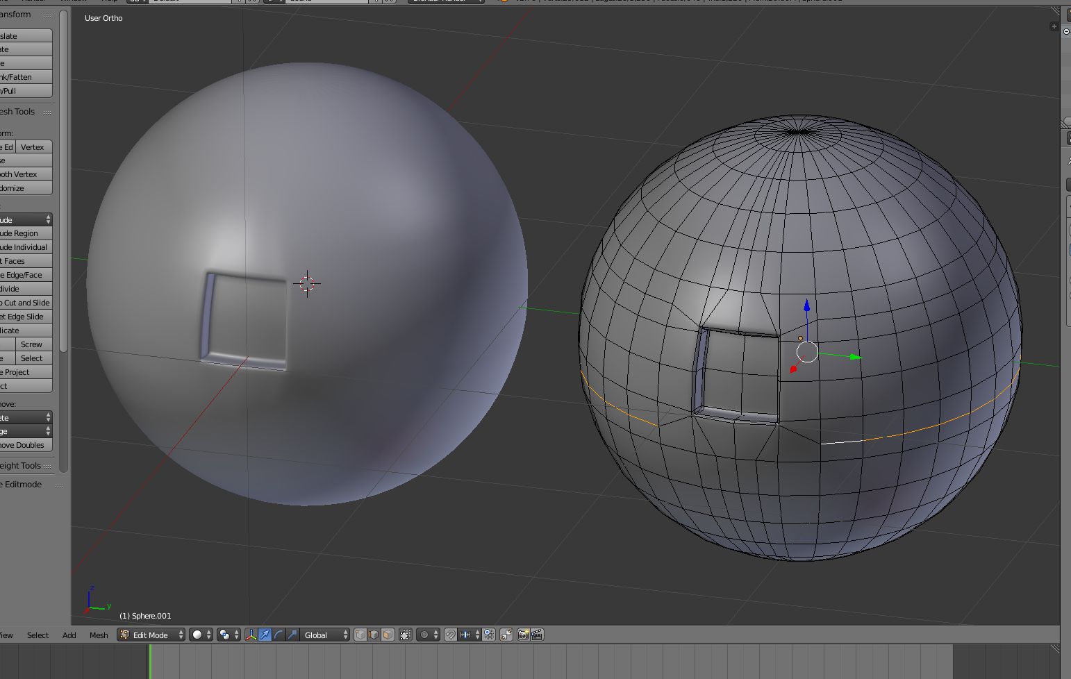Switch to edge select mode
This screenshot has height=679, width=1071.
tap(374, 635)
